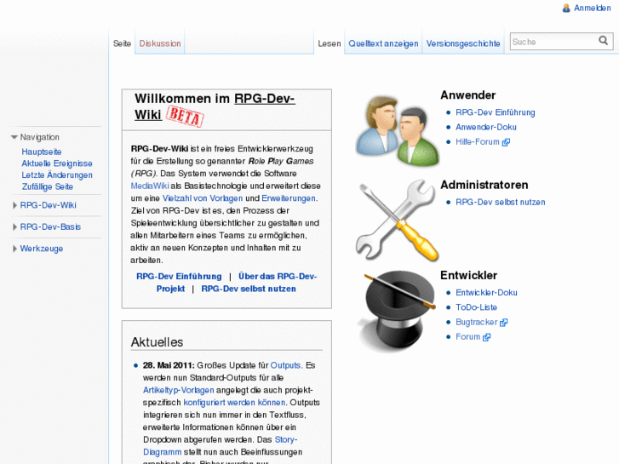The height and width of the screenshot is (464, 619).
Task: Go to Hauptseite in the sidebar
Action: click(42, 152)
